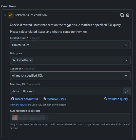Click the restricted project avatar thumbnail

(15, 117)
